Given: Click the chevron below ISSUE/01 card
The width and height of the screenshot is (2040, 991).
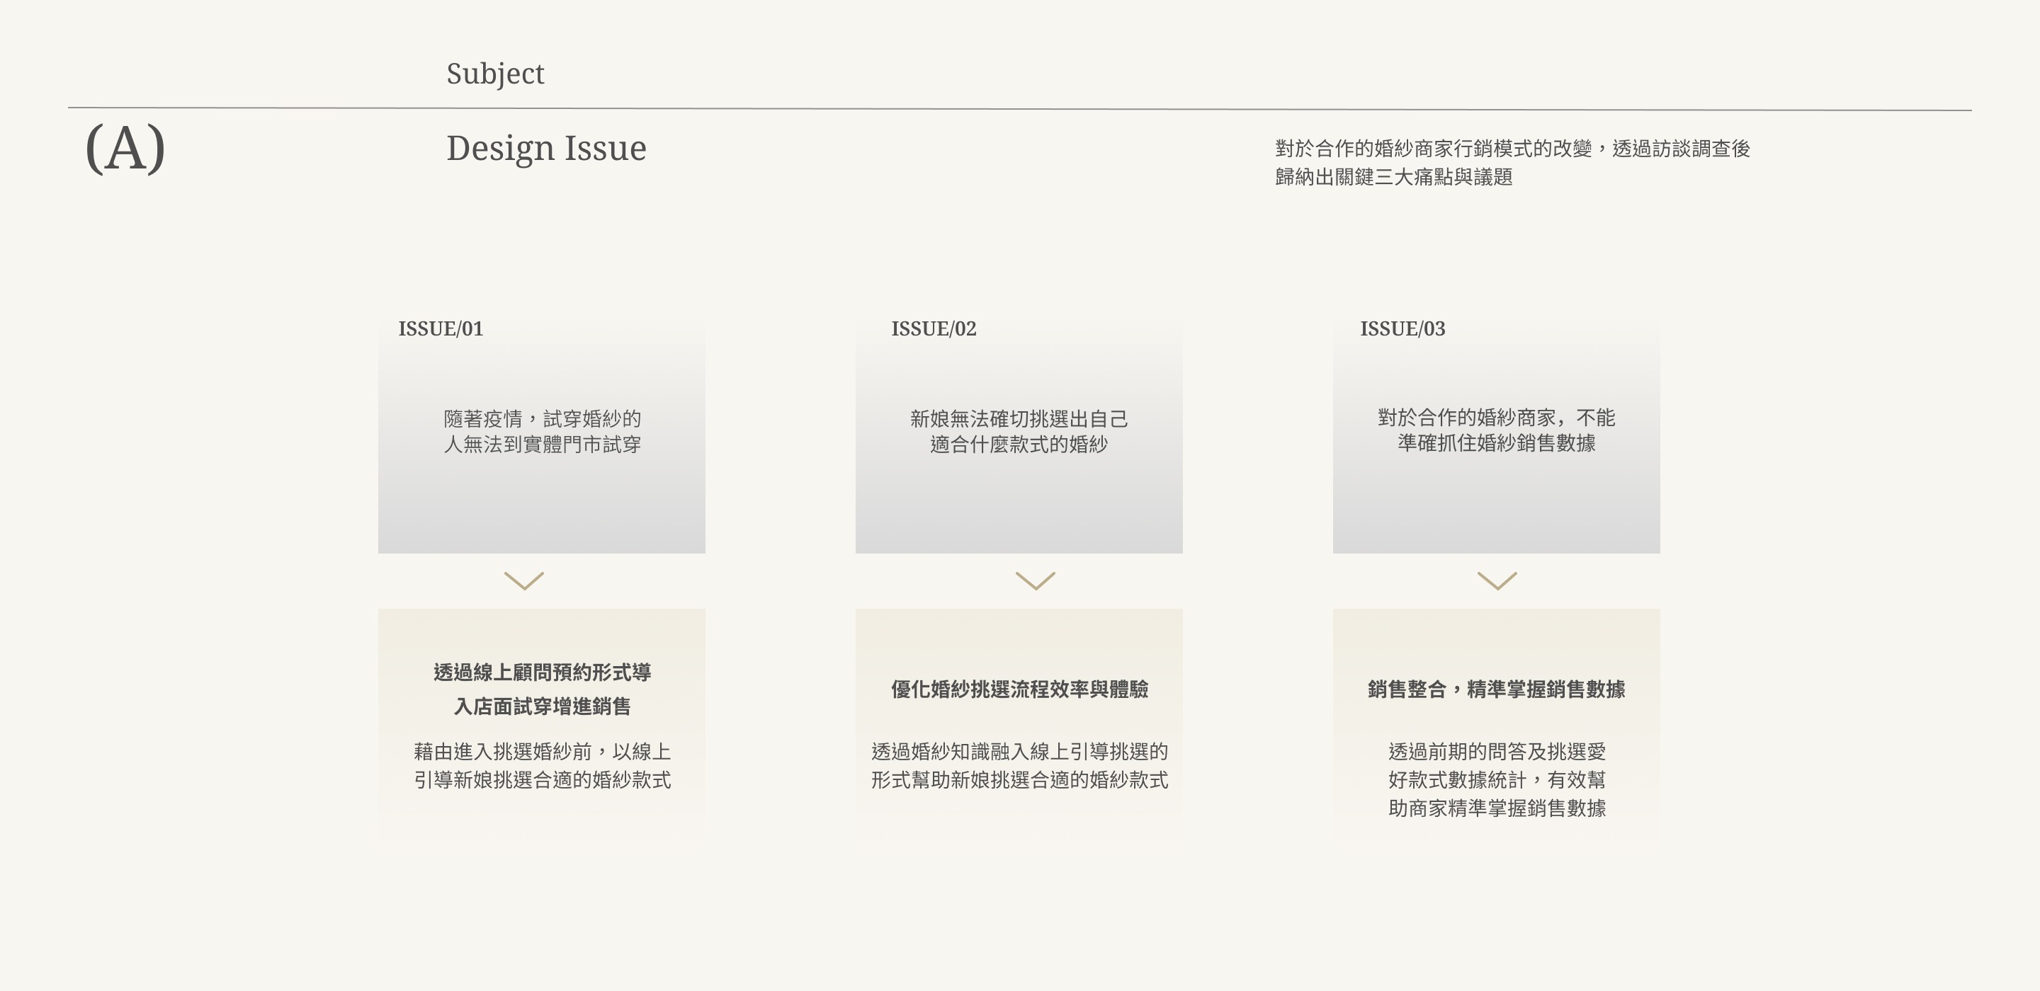Looking at the screenshot, I should pyautogui.click(x=523, y=581).
